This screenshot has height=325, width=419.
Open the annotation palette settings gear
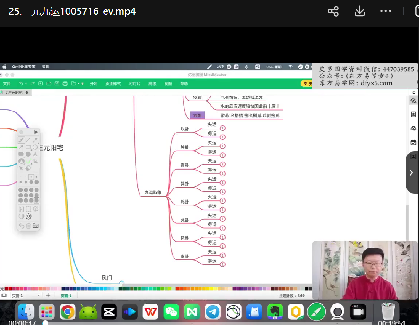[x=28, y=216]
